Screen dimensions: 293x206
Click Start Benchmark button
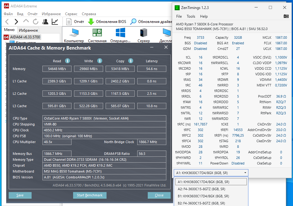[90, 195]
